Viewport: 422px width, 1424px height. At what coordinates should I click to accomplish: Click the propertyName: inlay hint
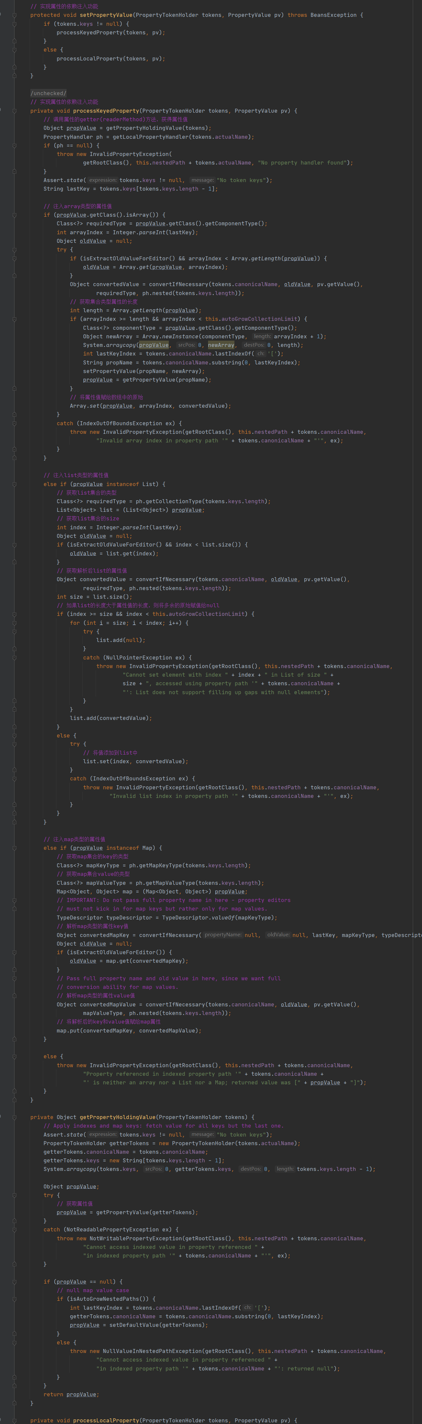223,935
